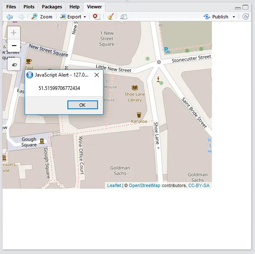Click the statue icon near Shoe Lane
This screenshot has width=255, height=254.
(158, 80)
